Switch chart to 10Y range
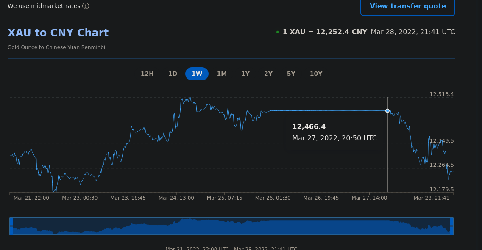Viewport: 482px width, 250px height. click(x=316, y=74)
